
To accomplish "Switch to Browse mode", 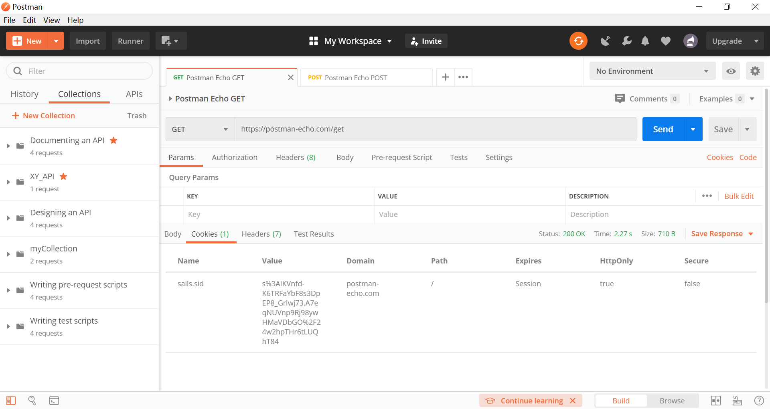I will point(672,401).
